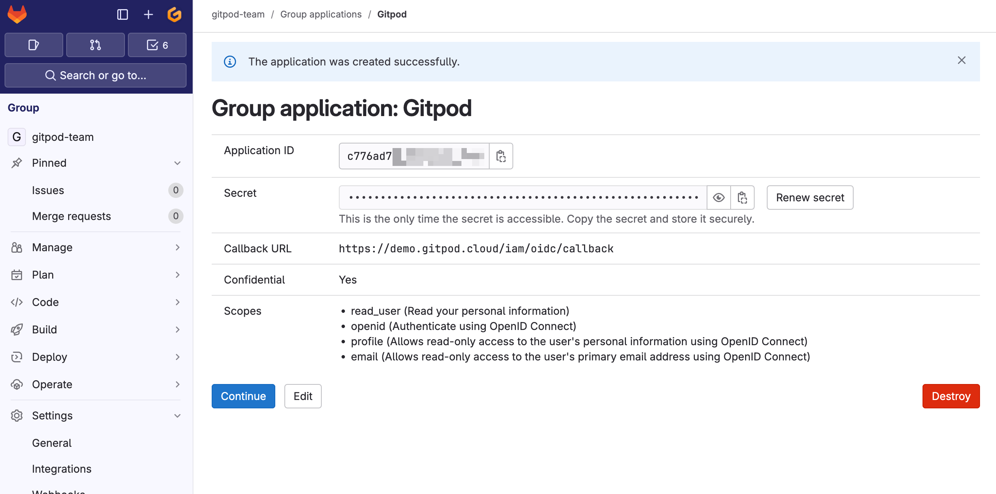Expand the Build section
The width and height of the screenshot is (996, 494).
[96, 330]
